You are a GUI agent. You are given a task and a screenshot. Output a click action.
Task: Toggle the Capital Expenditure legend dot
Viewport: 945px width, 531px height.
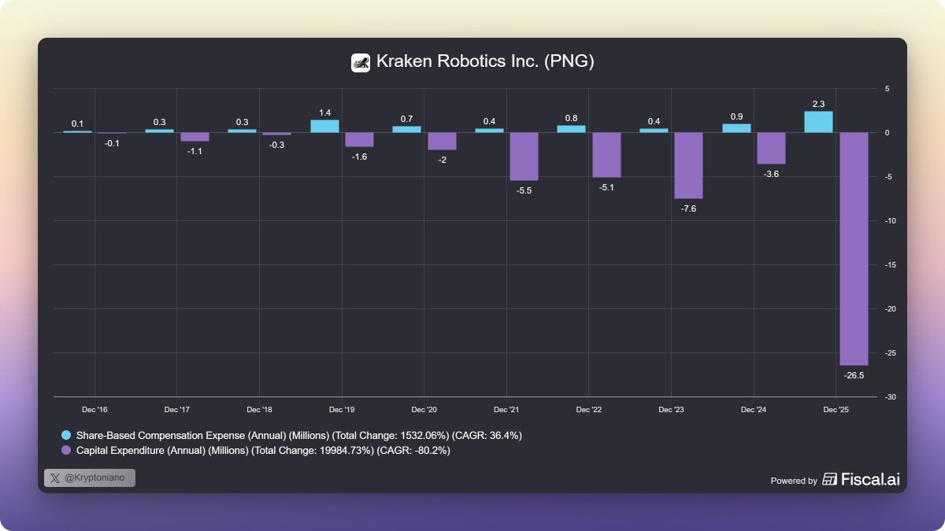(x=67, y=451)
